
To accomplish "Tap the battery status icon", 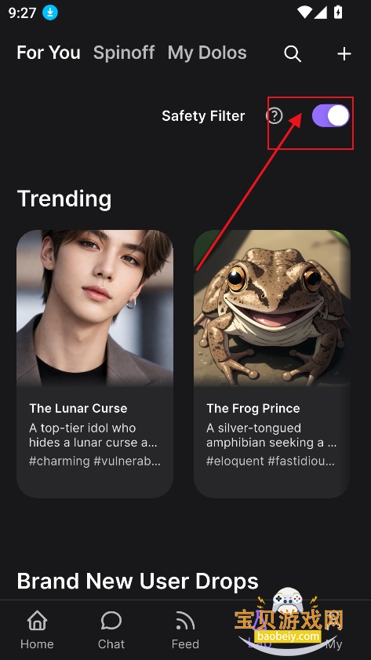I will pyautogui.click(x=338, y=13).
